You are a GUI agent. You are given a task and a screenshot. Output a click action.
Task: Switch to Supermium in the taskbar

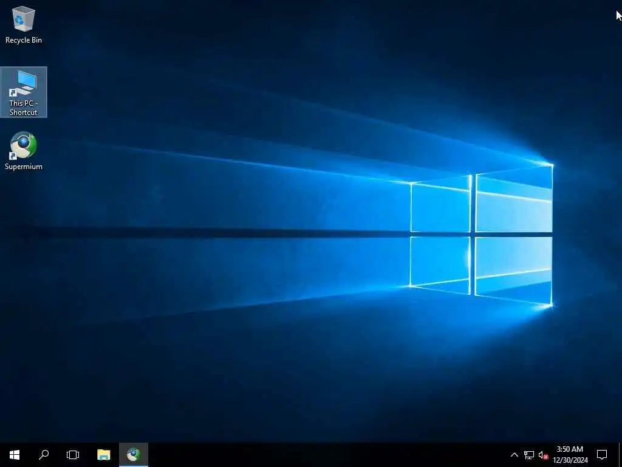[134, 455]
